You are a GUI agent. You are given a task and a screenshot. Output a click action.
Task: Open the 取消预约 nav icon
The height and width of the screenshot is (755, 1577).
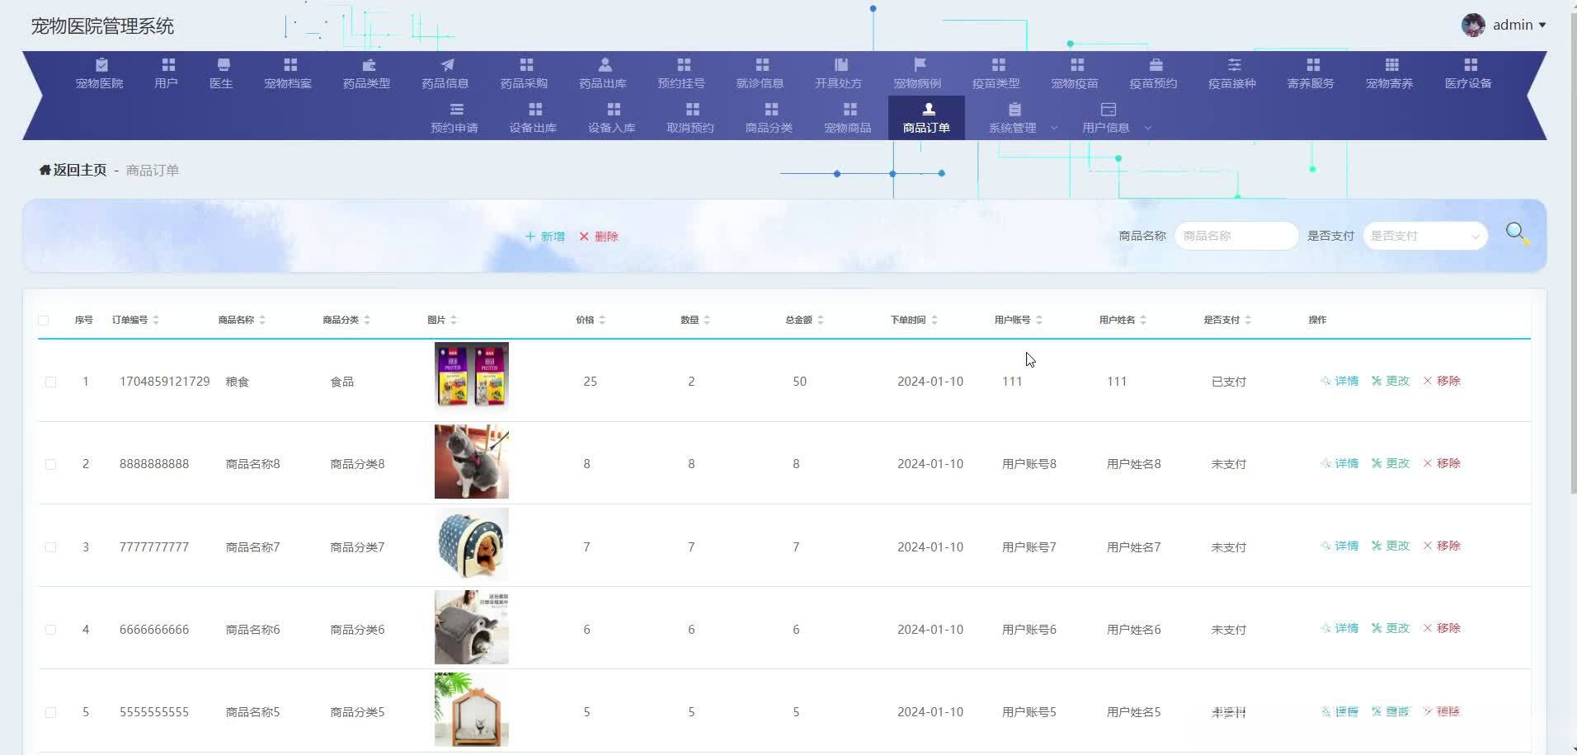click(x=692, y=110)
